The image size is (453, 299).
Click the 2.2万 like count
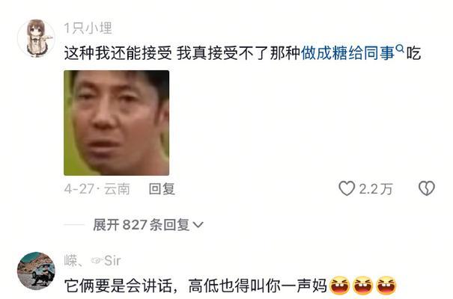point(376,189)
